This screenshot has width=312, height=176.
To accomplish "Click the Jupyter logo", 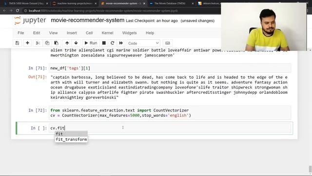I will (30, 21).
